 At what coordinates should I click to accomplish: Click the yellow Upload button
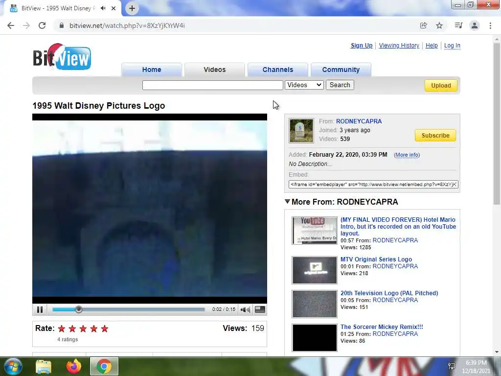pyautogui.click(x=441, y=85)
